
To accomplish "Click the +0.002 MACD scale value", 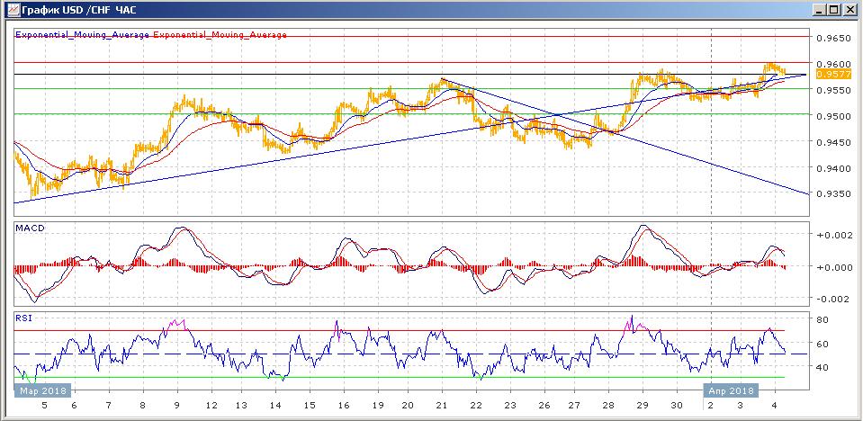I will 833,236.
